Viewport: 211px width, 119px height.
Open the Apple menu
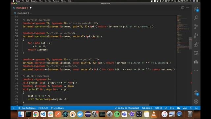click(13, 1)
